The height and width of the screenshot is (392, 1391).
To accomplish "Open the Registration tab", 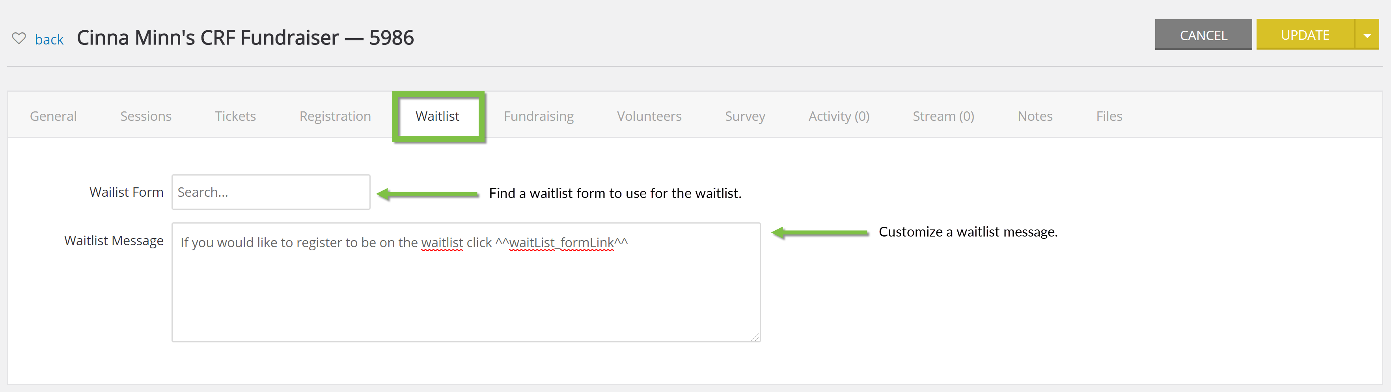I will (x=335, y=116).
